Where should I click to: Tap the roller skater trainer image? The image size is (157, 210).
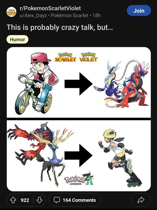[120, 158]
